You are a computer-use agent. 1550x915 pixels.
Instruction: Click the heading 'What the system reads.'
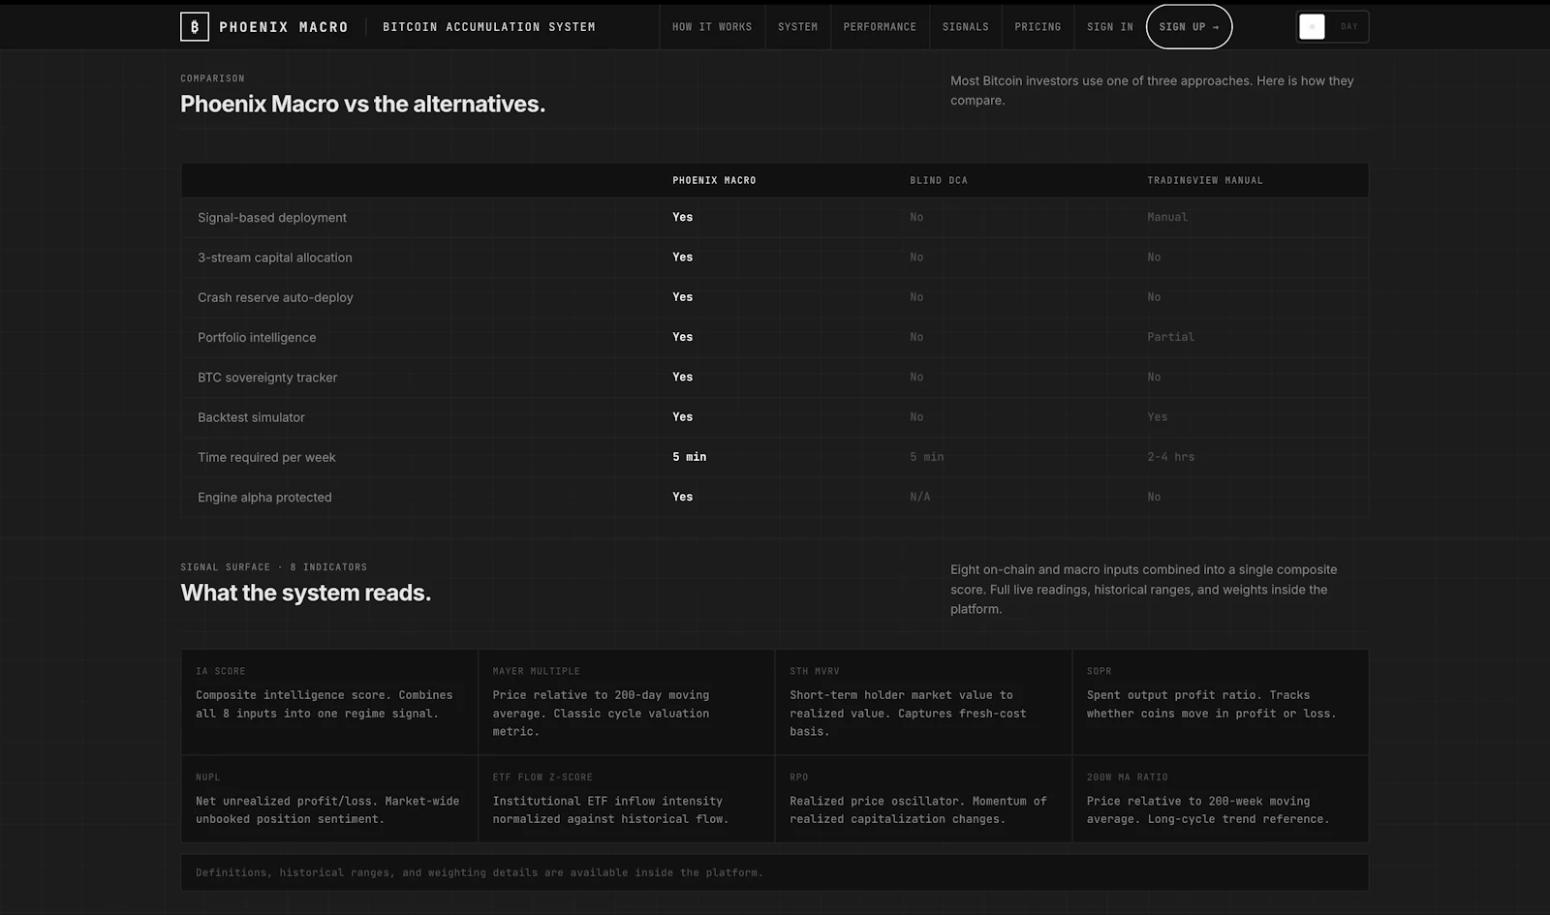pos(305,593)
